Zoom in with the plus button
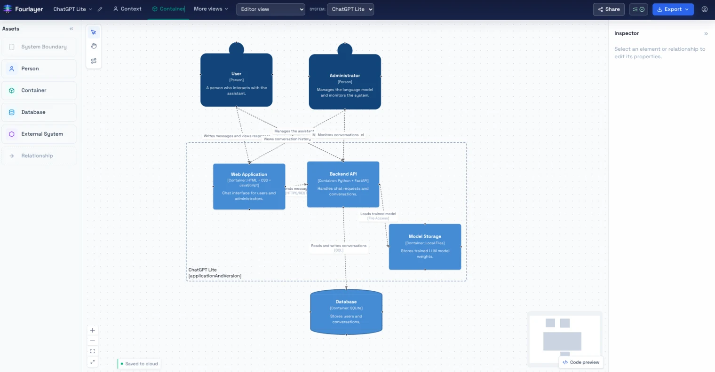This screenshot has height=372, width=715. 93,330
